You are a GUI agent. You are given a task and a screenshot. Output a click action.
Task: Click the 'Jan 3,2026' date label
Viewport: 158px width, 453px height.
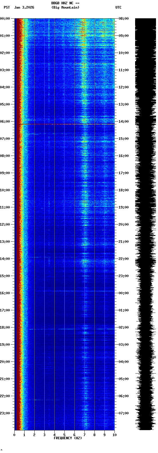(24, 7)
